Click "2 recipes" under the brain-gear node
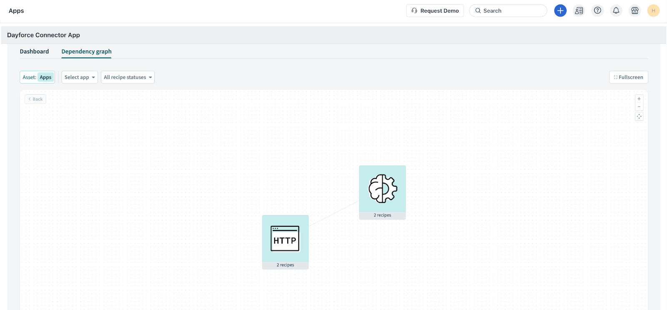The height and width of the screenshot is (310, 667). click(x=382, y=216)
